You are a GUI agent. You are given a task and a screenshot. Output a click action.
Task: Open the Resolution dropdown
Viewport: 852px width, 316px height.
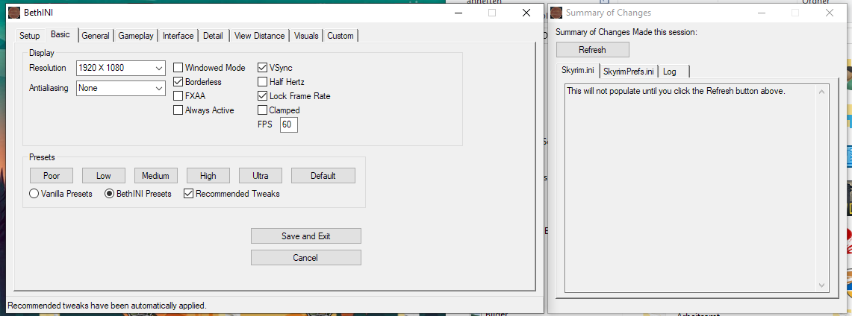(x=121, y=69)
